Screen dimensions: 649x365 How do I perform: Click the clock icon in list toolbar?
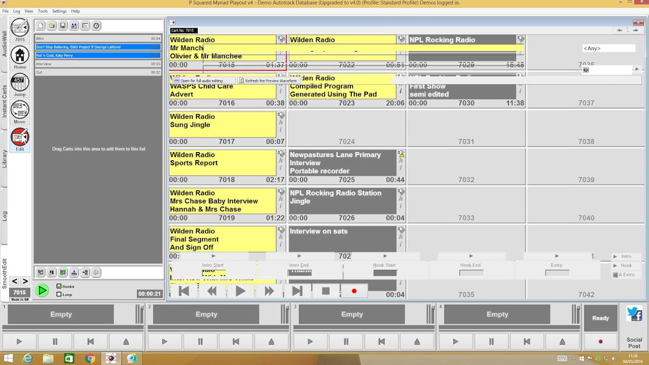point(96,26)
